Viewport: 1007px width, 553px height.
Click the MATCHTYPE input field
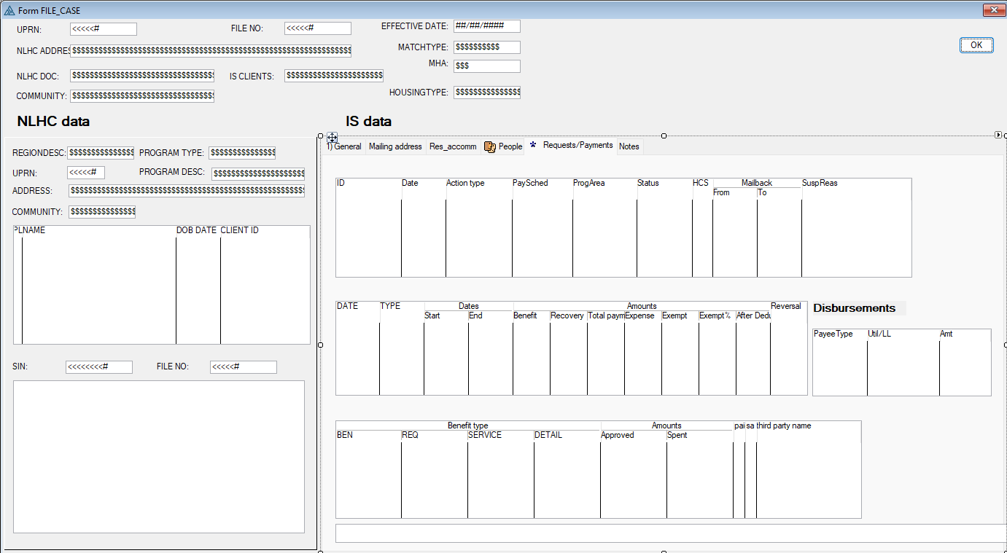[486, 47]
